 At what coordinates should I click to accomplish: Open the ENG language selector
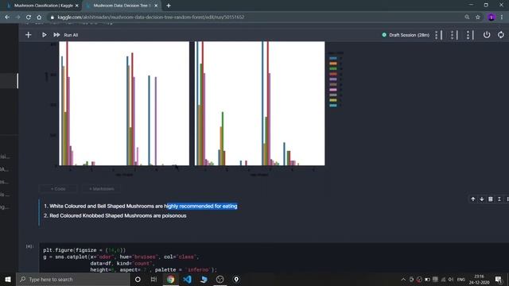click(x=461, y=280)
